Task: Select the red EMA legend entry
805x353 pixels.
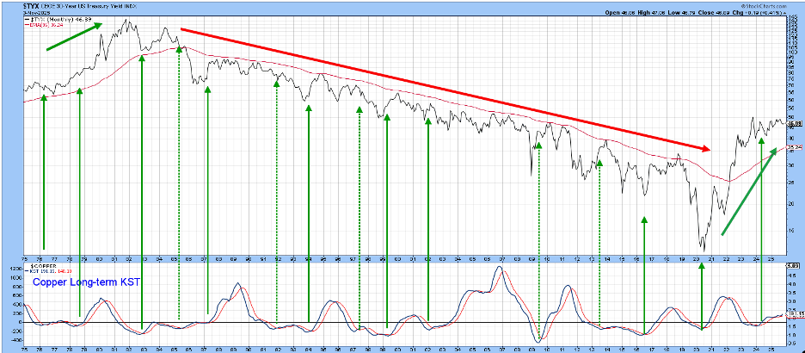Action: [49, 25]
